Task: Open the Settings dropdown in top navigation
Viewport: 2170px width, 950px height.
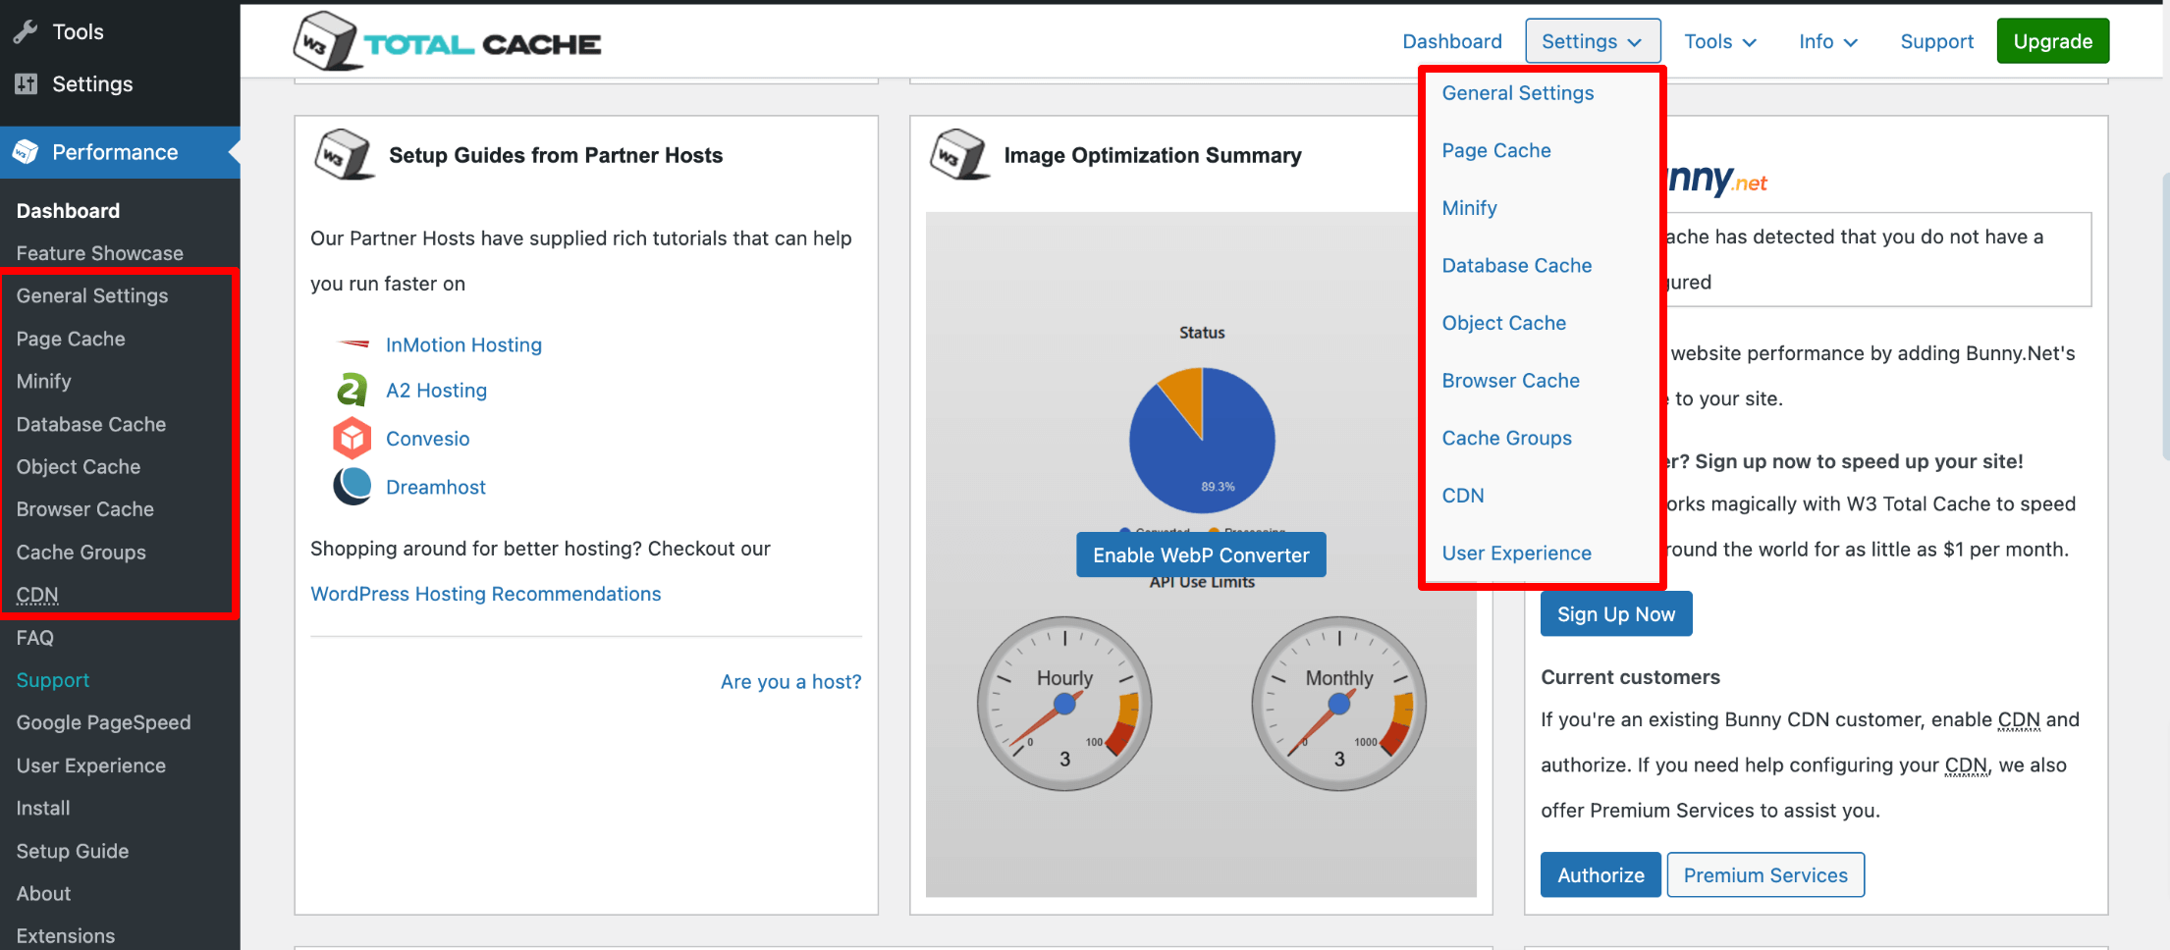Action: [x=1593, y=41]
